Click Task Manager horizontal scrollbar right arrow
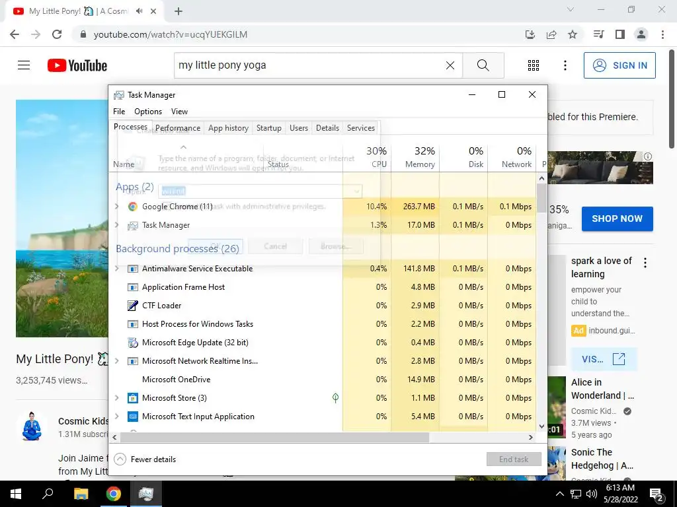The image size is (677, 507). tap(531, 437)
